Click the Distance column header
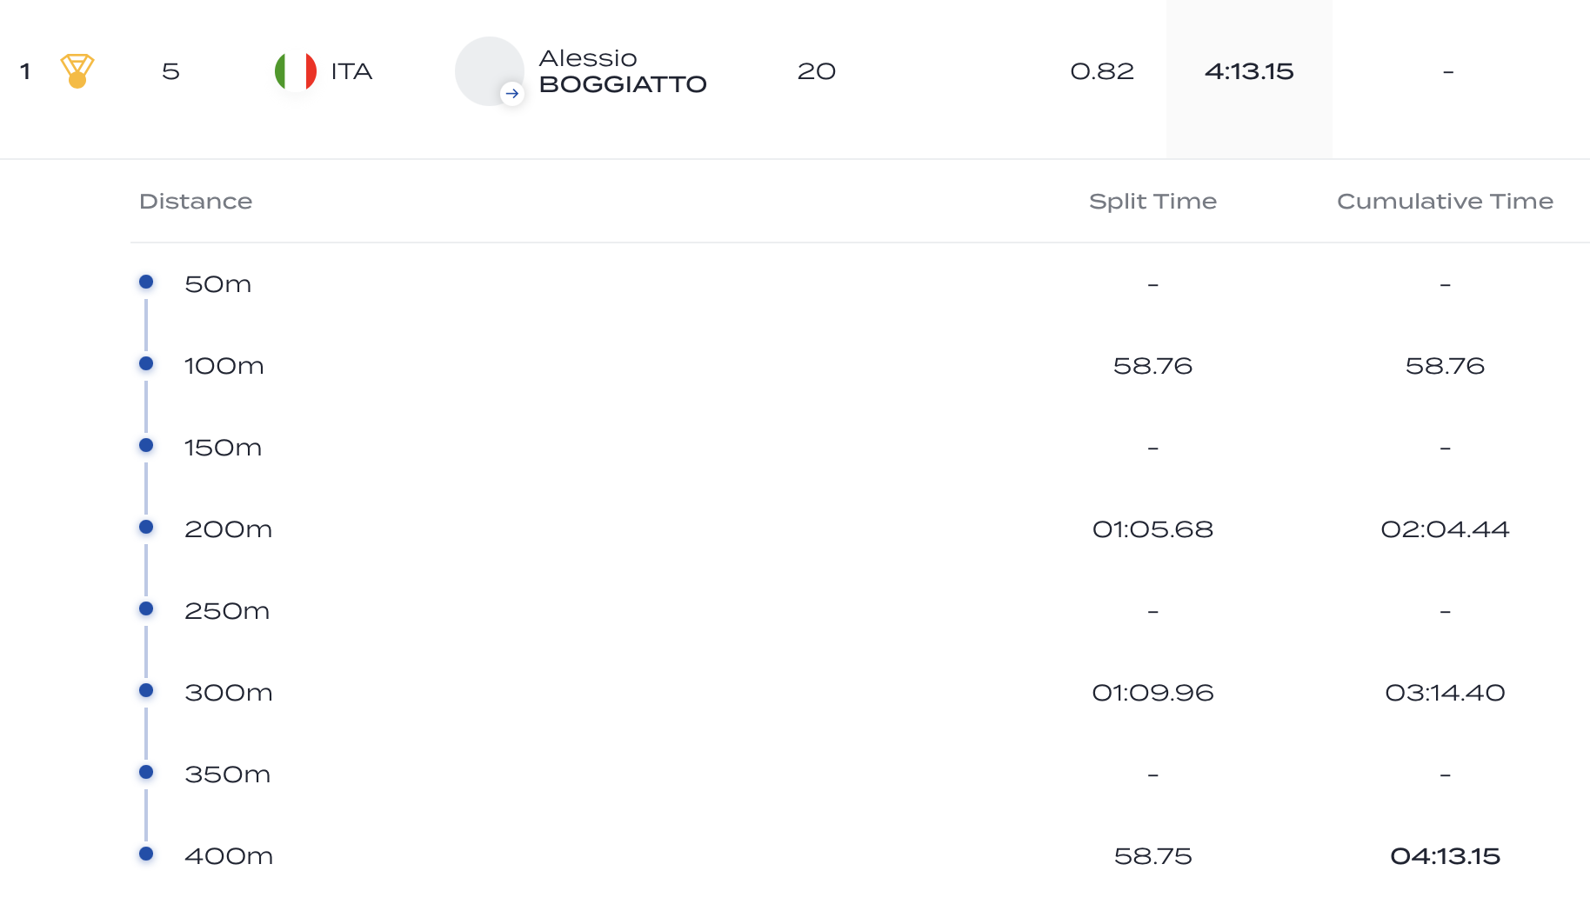The width and height of the screenshot is (1590, 904). point(196,201)
